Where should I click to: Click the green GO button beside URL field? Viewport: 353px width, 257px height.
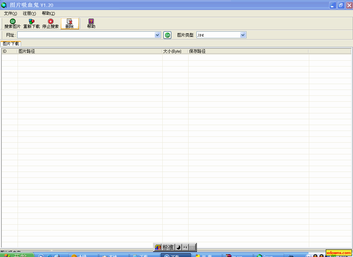pos(167,35)
